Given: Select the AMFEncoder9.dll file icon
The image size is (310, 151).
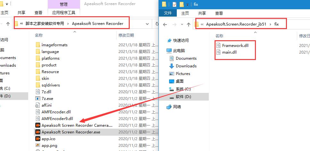Looking at the screenshot, I should click(x=38, y=119).
